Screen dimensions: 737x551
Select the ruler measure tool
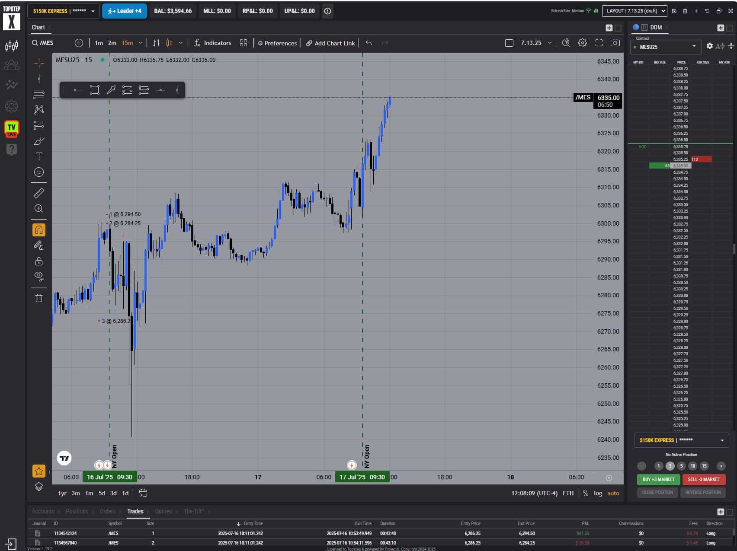39,193
